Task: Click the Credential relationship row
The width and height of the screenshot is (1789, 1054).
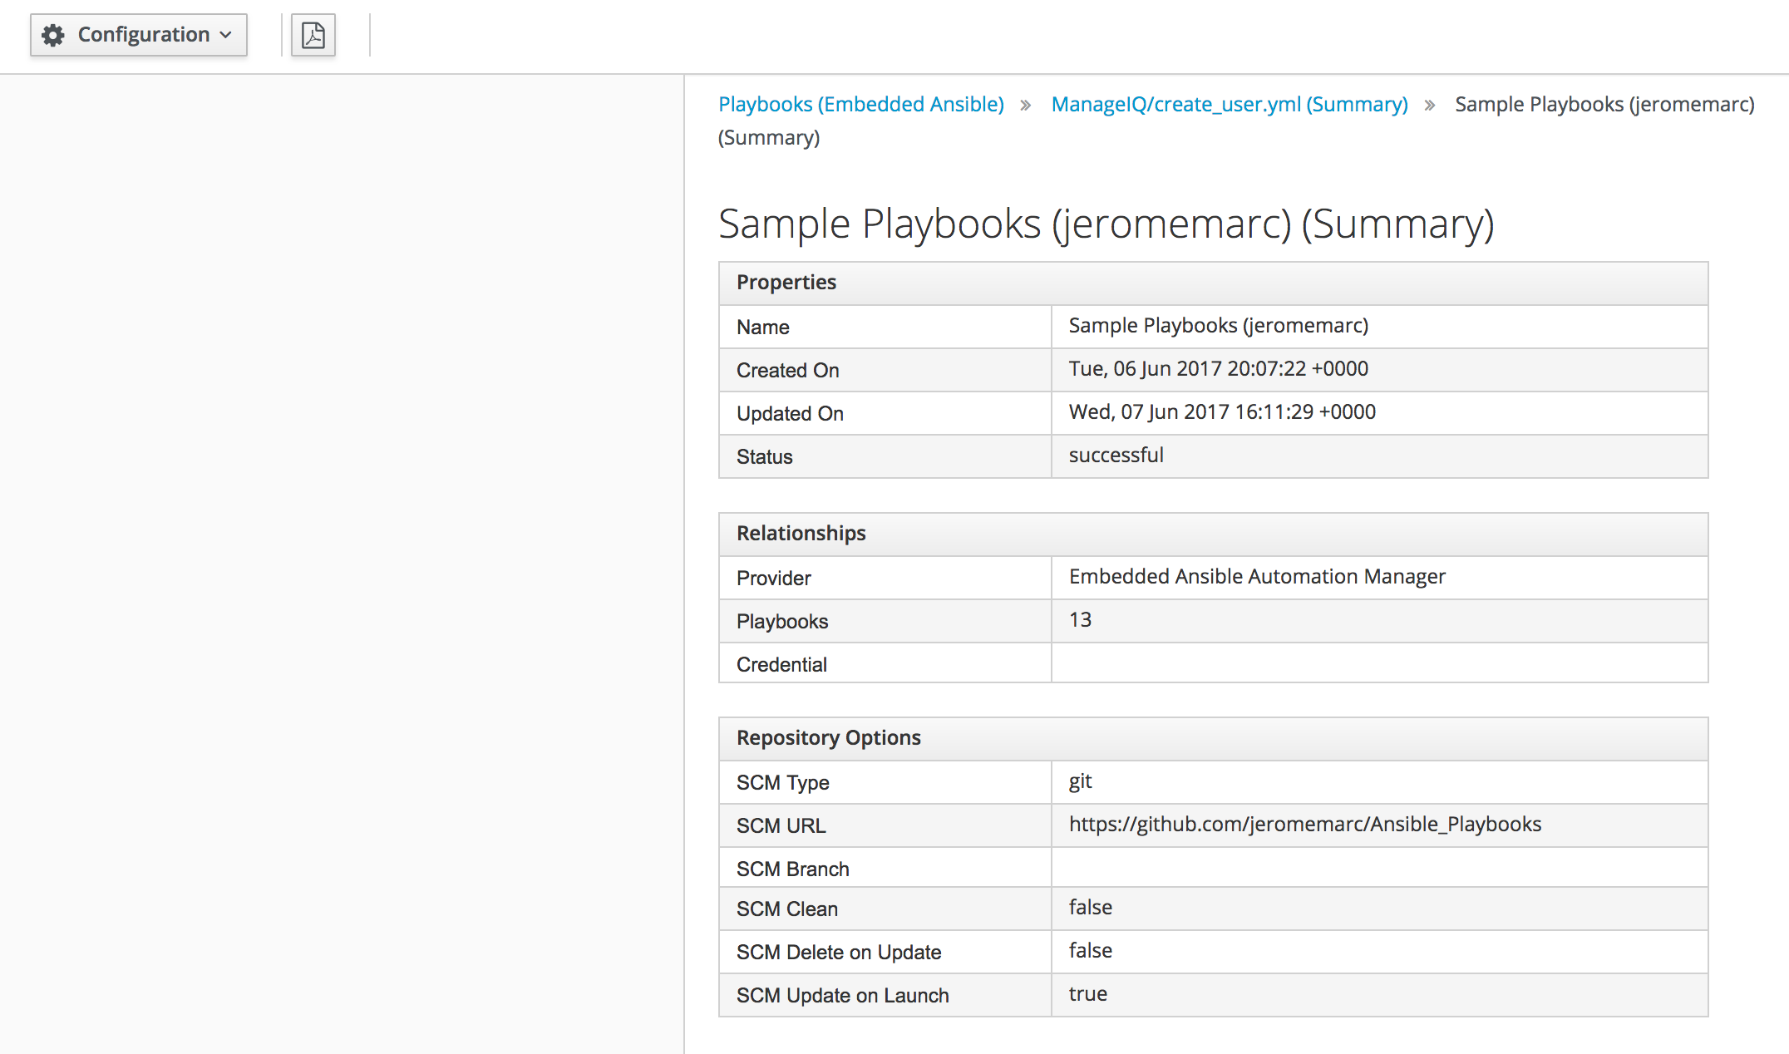Action: coord(1213,663)
